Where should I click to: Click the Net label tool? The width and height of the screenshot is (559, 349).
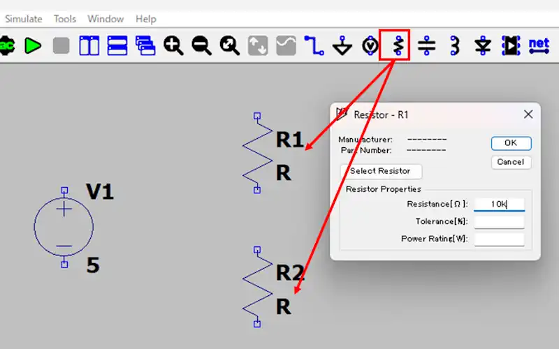539,46
